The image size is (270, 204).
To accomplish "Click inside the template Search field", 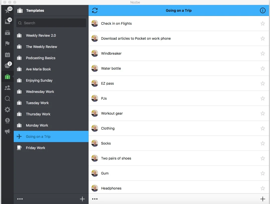I will (51, 23).
